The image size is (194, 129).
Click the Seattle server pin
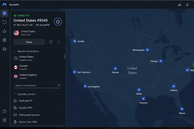click(x=75, y=41)
